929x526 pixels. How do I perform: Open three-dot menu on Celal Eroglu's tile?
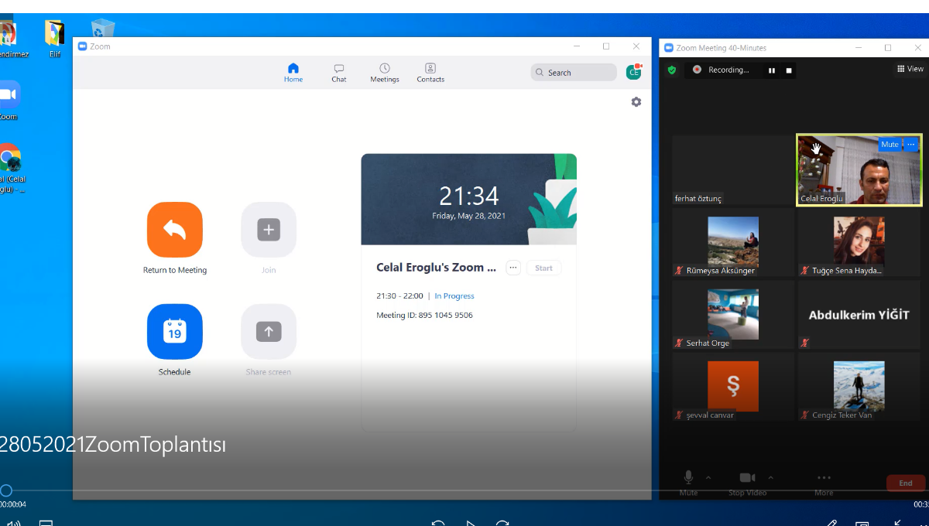pos(910,145)
